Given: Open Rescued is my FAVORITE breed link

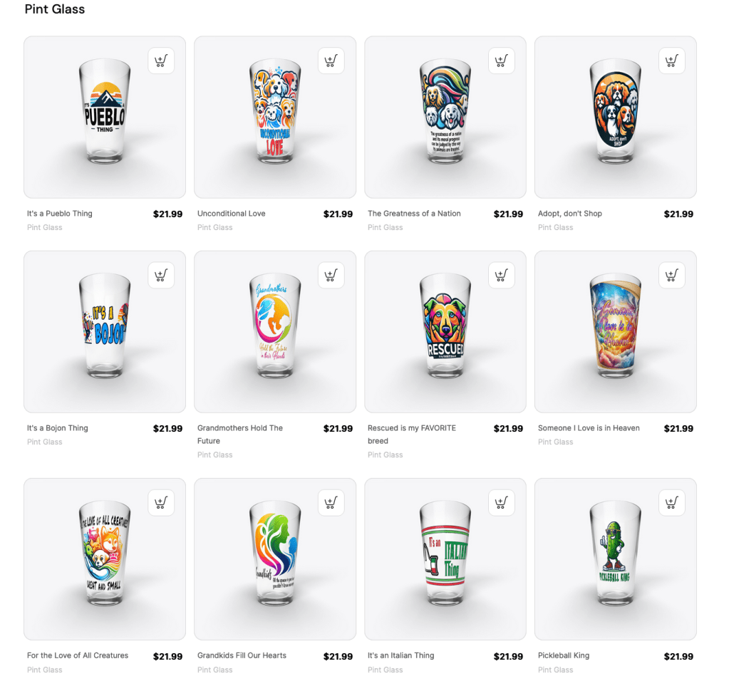Looking at the screenshot, I should click(x=411, y=434).
